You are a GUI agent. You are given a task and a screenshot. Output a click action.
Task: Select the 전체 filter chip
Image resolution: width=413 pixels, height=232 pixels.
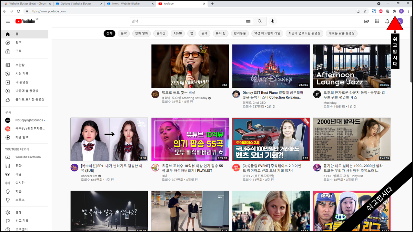click(110, 33)
